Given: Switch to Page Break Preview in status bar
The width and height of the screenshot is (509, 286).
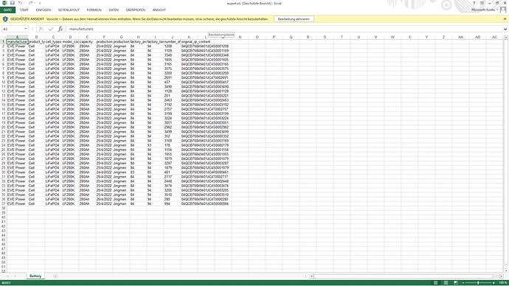Looking at the screenshot, I should tap(456, 283).
